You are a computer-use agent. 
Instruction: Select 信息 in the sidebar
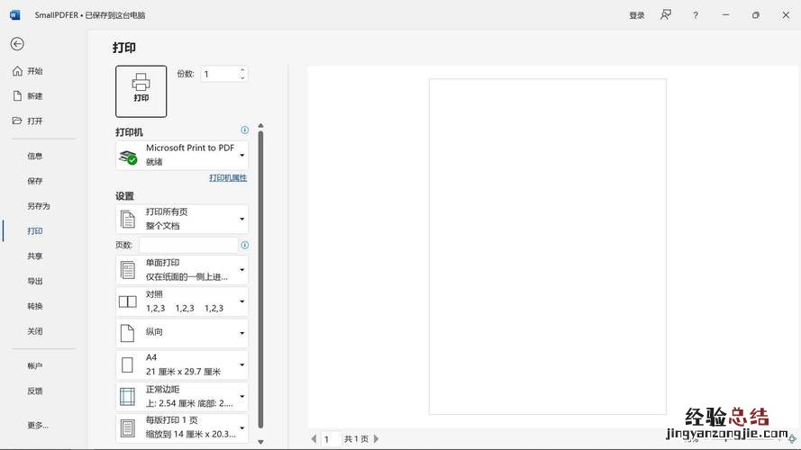tap(35, 156)
